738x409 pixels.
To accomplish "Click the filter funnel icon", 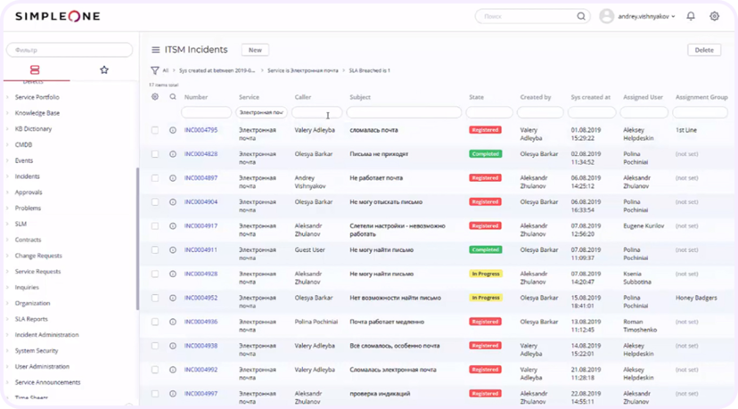I will pos(154,70).
